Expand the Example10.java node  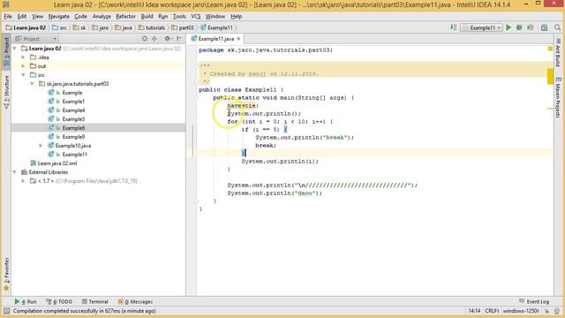[x=41, y=146]
